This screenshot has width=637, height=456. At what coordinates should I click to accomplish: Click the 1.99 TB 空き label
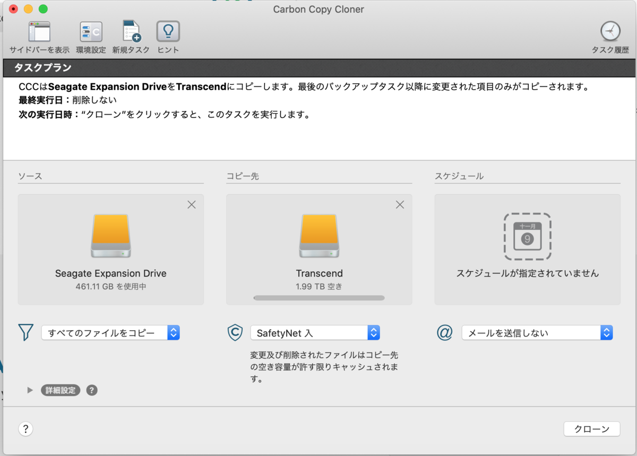click(x=319, y=286)
